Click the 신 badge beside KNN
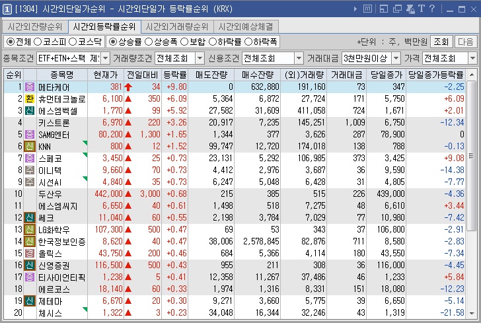The height and width of the screenshot is (323, 481). click(x=30, y=147)
